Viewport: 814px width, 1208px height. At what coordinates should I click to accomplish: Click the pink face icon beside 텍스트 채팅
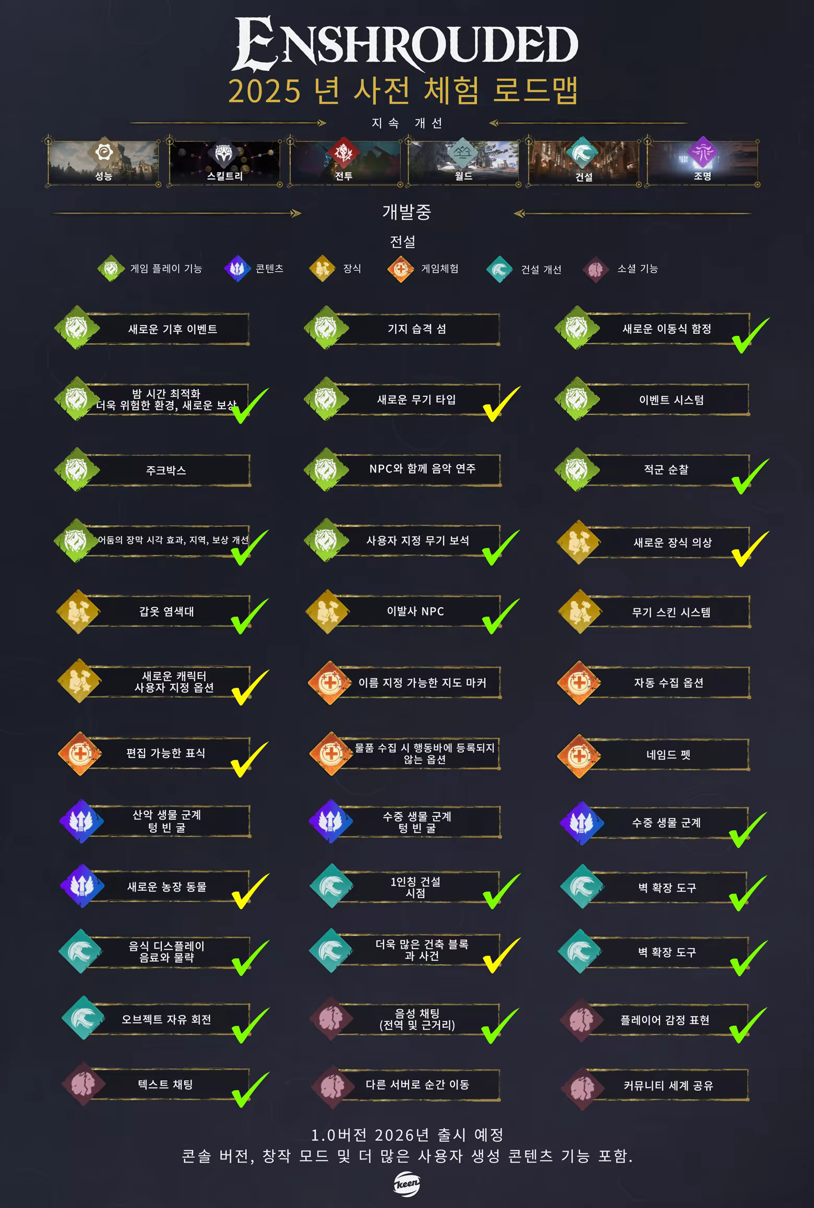83,1084
